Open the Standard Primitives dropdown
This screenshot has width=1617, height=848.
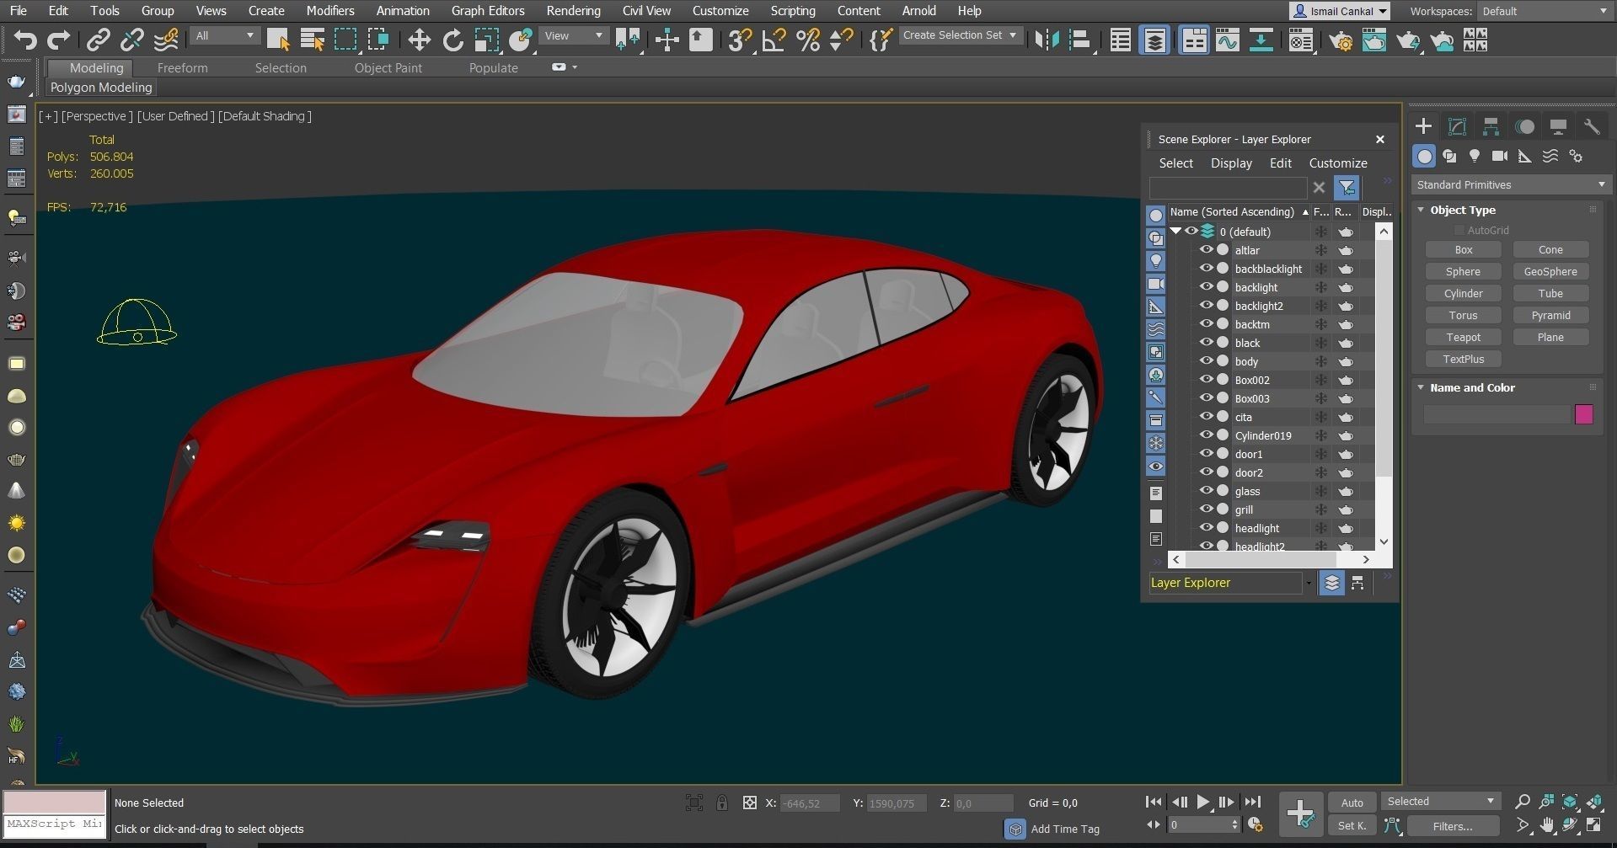[x=1511, y=184]
